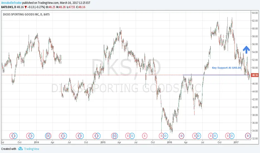Open the dividend D marker before the 2016 label
Screen dimensions: 260x153
click(165, 136)
